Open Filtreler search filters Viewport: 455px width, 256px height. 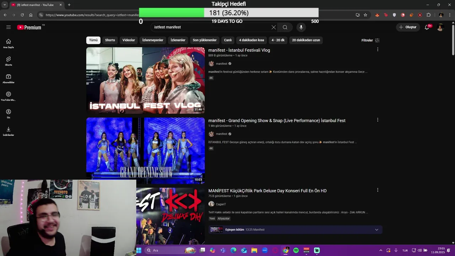(x=370, y=40)
